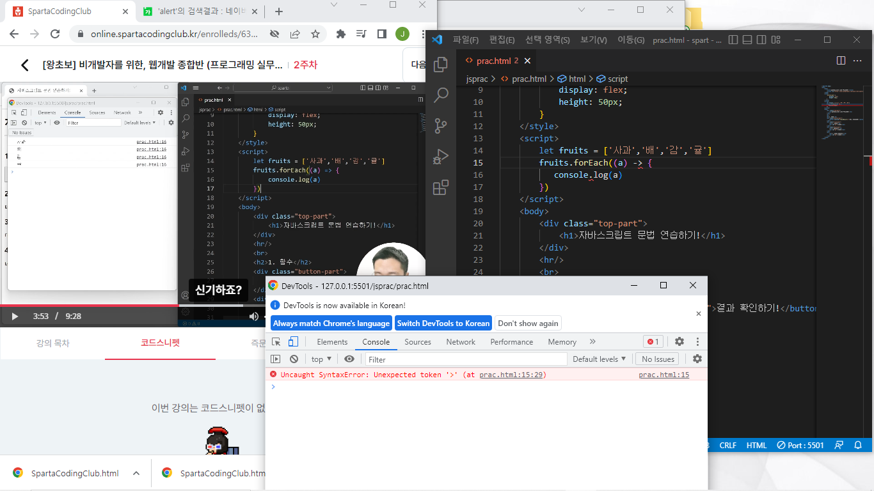Open the Chrome side panel
874x491 pixels.
[381, 34]
